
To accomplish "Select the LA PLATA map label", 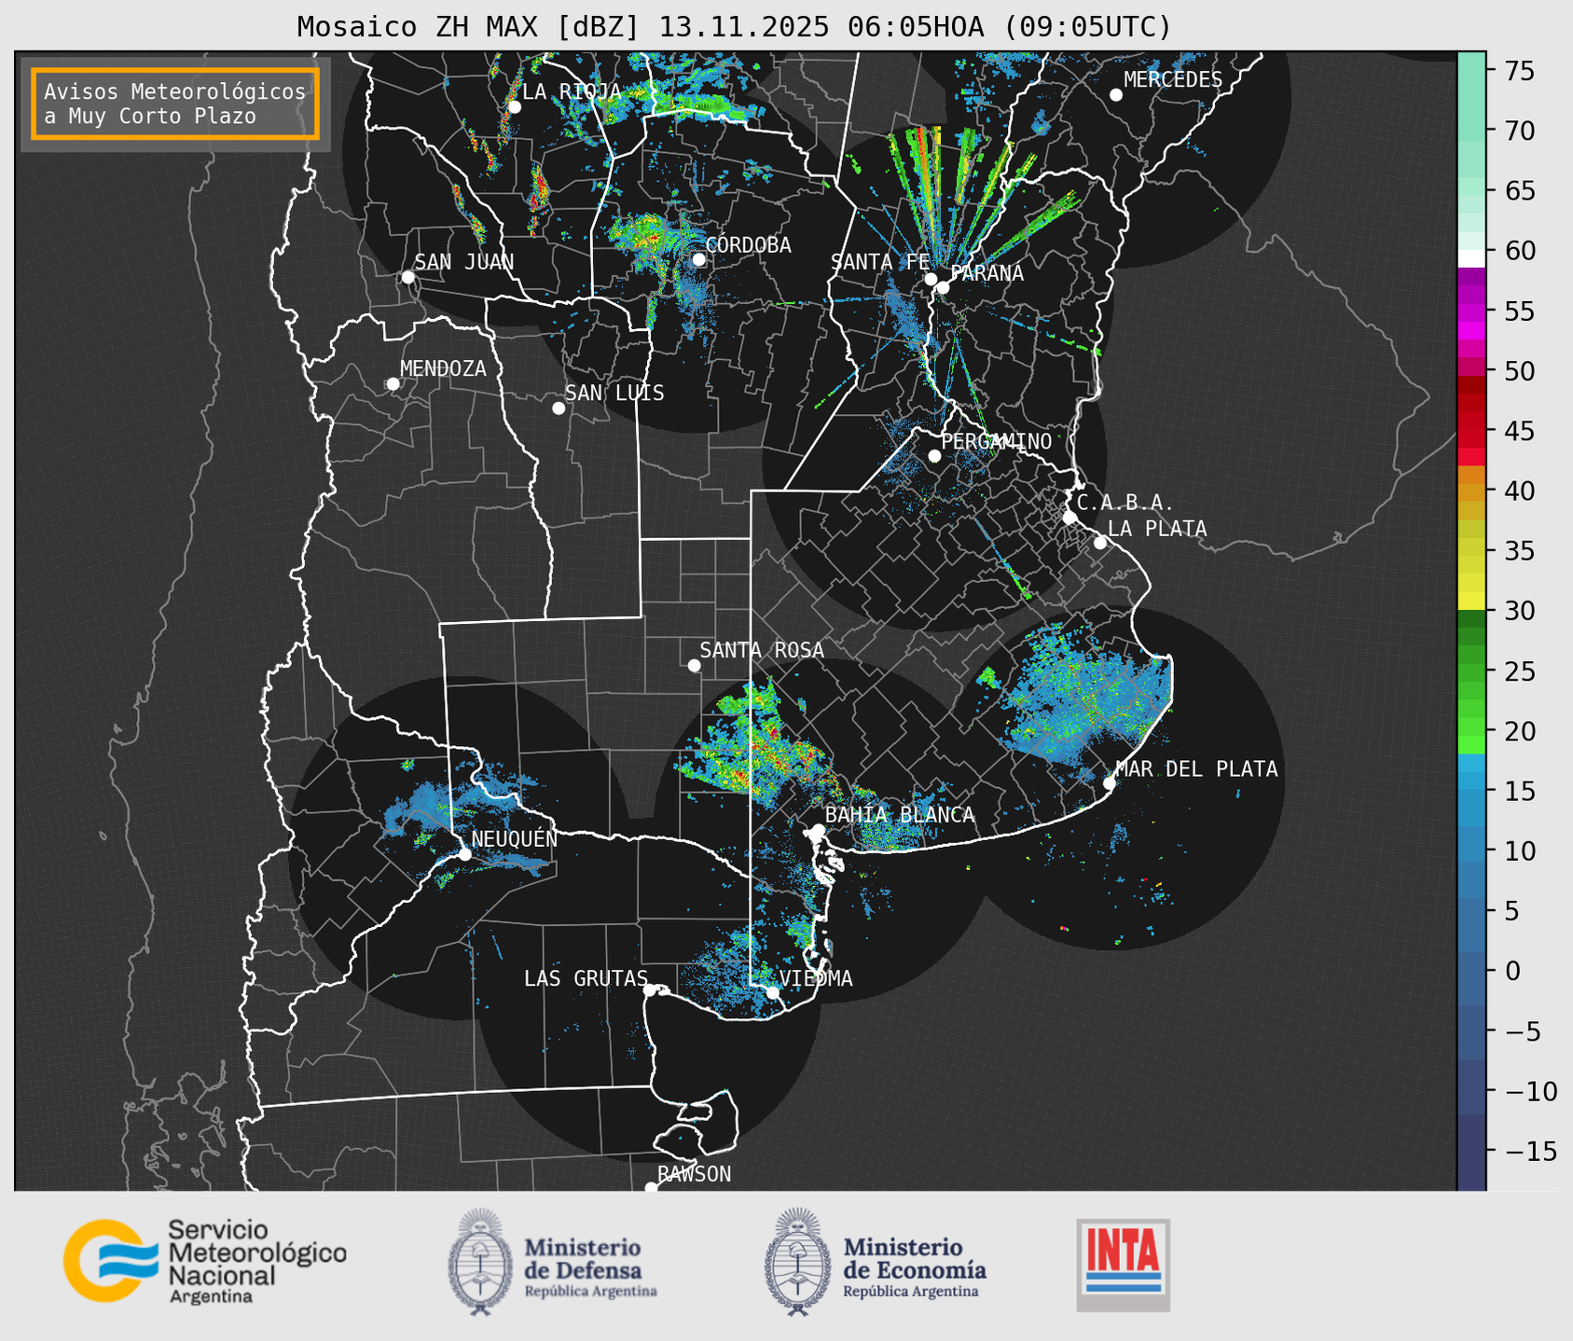I will (x=1157, y=529).
